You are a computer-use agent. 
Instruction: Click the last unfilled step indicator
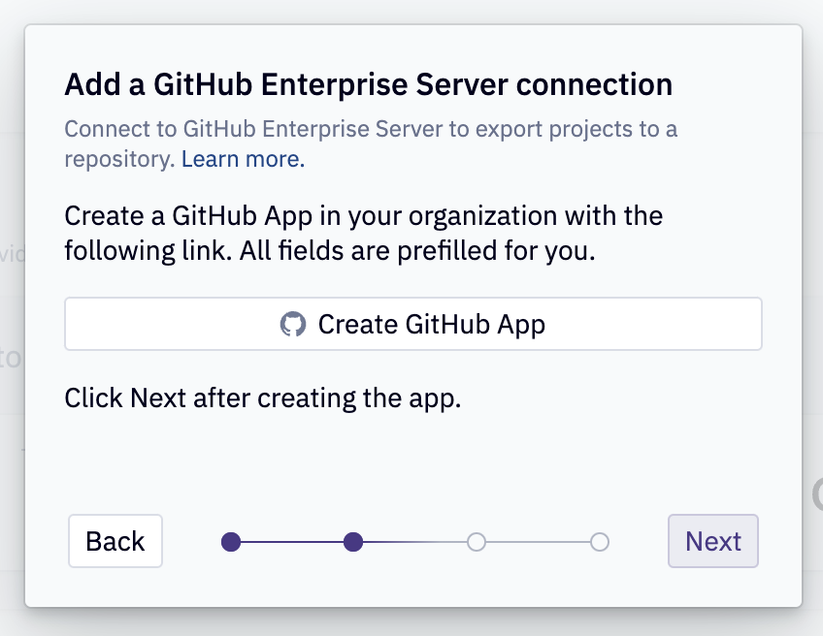(x=599, y=542)
